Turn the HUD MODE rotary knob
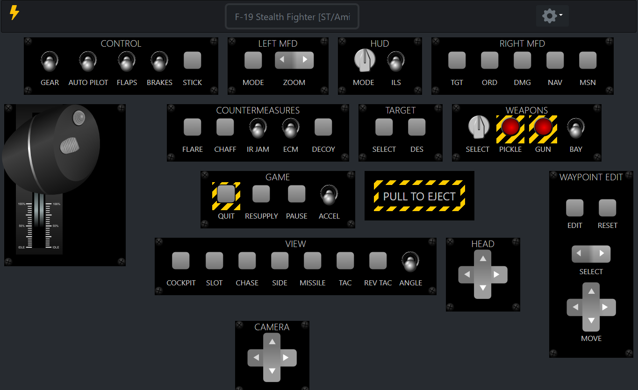The width and height of the screenshot is (638, 390). coord(365,61)
